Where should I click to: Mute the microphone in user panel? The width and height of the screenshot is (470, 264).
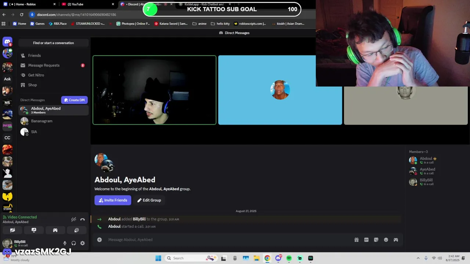(x=65, y=243)
